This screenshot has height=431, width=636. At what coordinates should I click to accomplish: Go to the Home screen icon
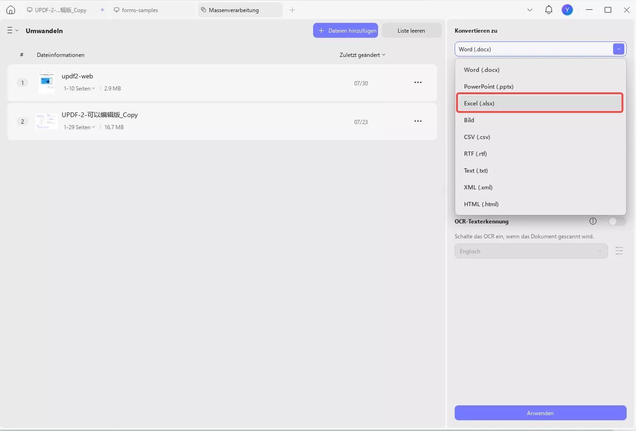pos(11,10)
